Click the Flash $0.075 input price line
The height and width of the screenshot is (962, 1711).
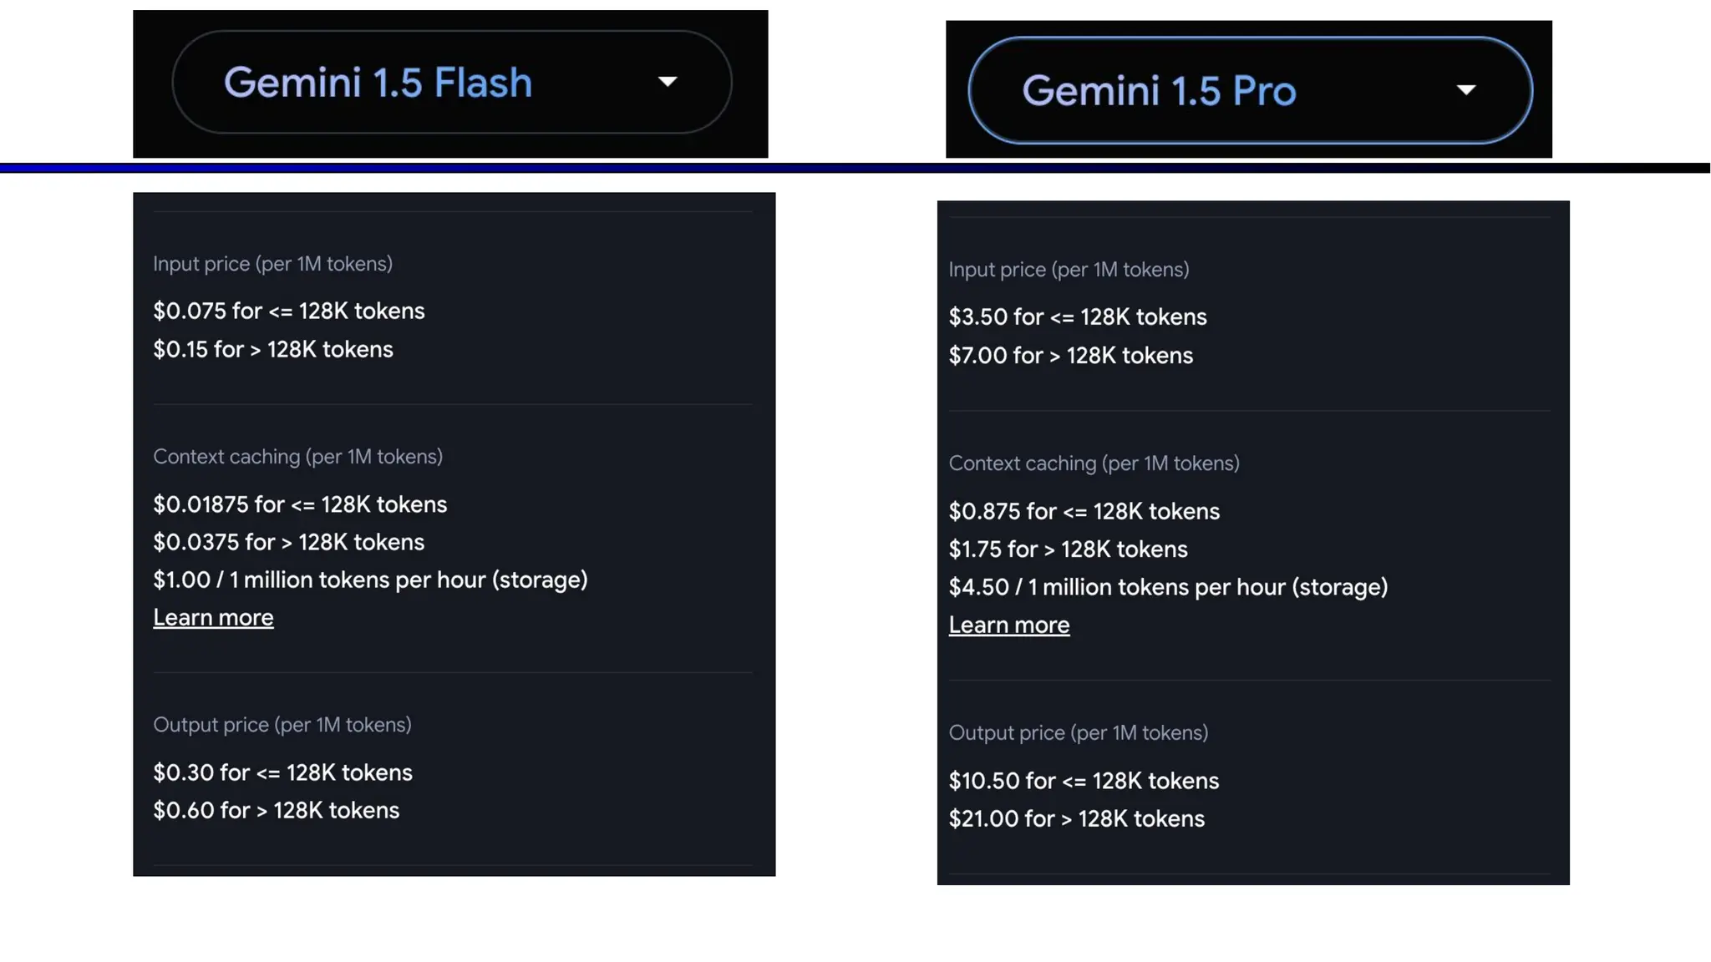click(288, 311)
